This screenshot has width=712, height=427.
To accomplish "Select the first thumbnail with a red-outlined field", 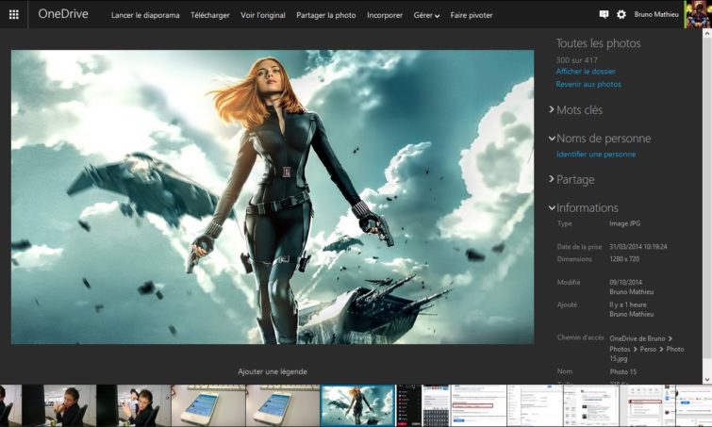I will tap(479, 405).
